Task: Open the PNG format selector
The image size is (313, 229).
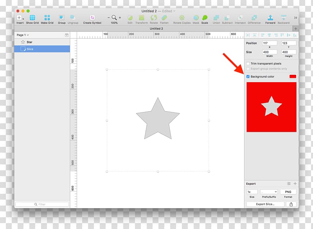Action: (x=288, y=192)
